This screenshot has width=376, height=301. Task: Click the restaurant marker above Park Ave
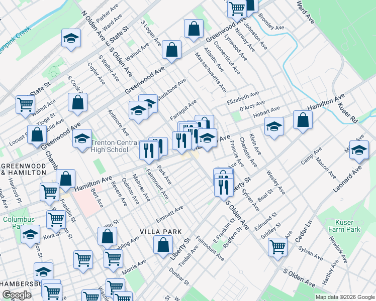click(x=149, y=151)
